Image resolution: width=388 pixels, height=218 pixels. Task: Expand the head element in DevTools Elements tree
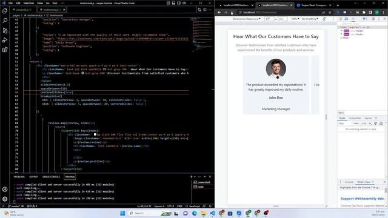341,31
